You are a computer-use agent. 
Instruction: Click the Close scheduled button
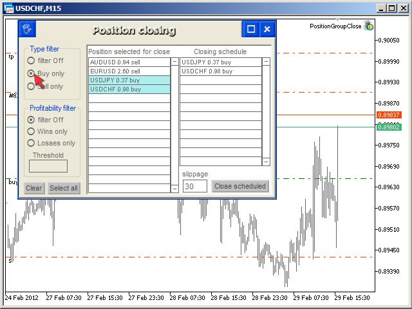tap(240, 186)
